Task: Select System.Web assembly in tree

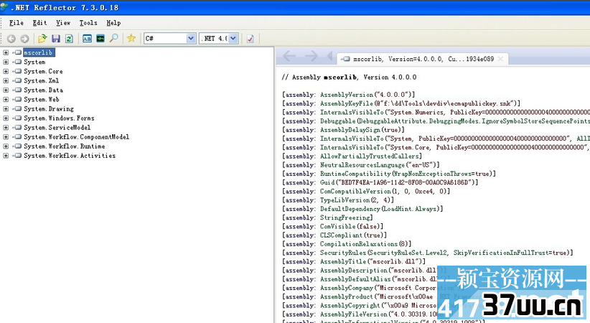Action: point(42,99)
